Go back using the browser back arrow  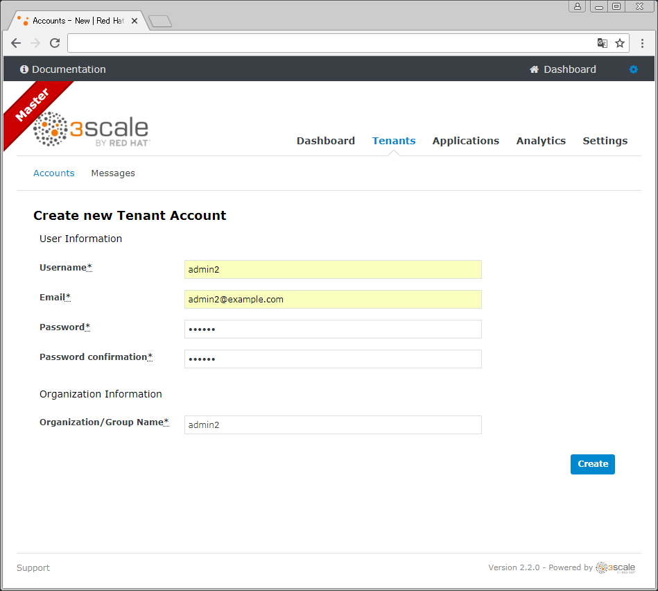point(16,43)
